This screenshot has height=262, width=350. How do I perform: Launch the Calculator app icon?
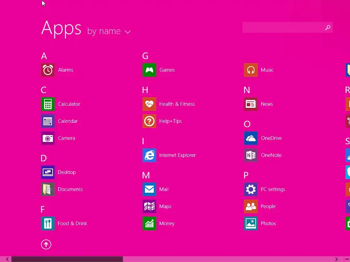(48, 104)
